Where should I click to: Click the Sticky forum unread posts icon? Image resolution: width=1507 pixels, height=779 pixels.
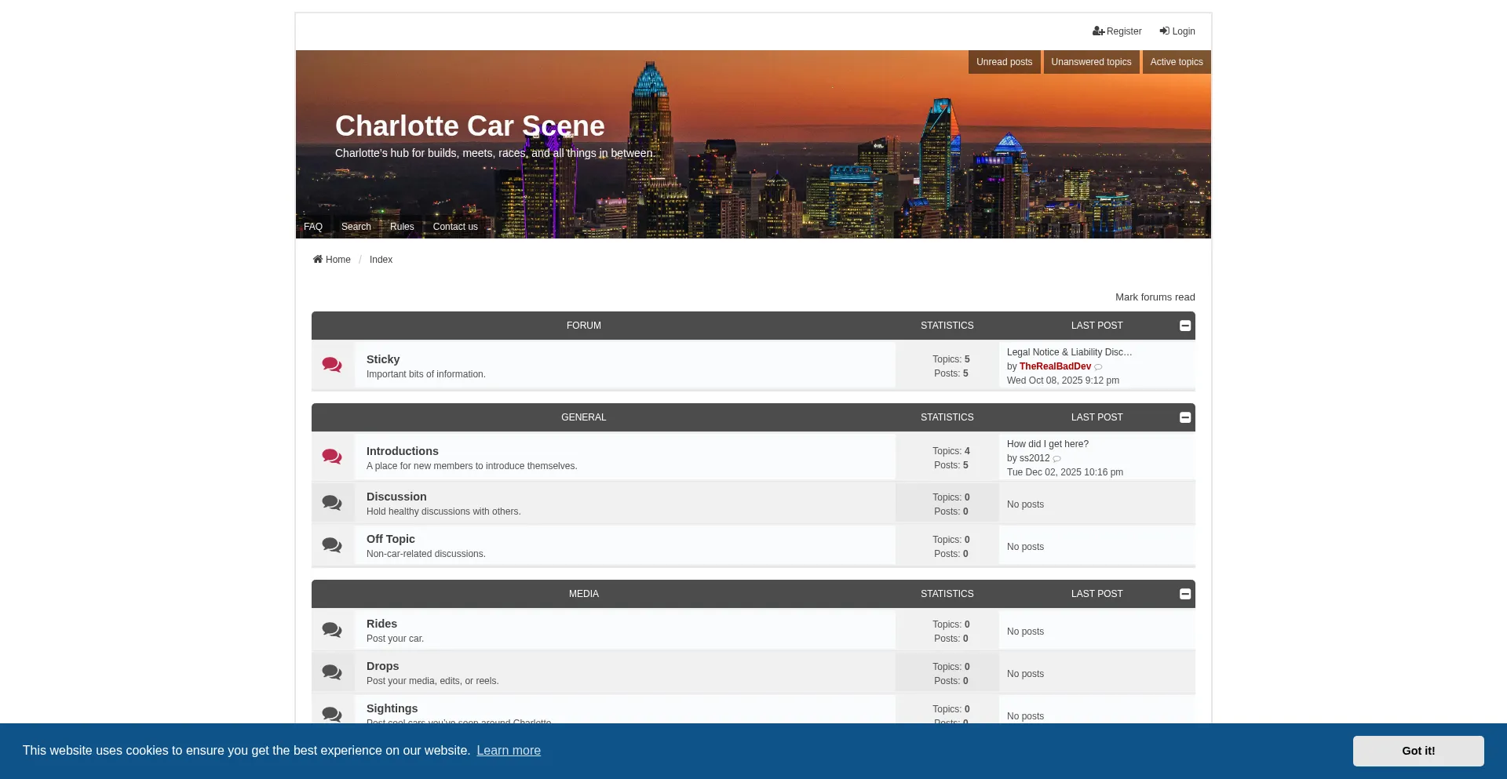332,366
